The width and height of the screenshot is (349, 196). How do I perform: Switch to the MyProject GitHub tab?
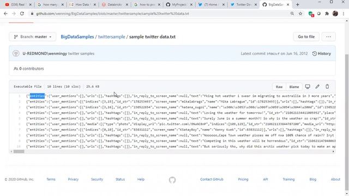point(179,4)
